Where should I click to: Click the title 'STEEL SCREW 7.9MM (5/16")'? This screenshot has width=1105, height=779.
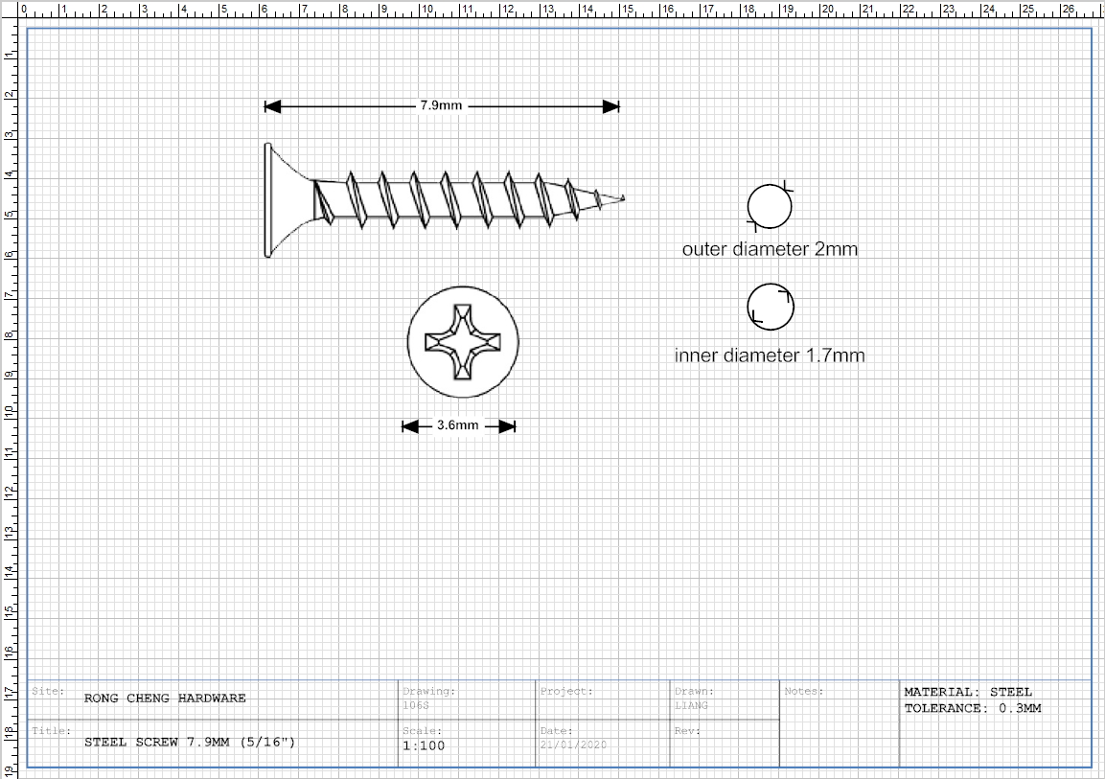pos(190,742)
